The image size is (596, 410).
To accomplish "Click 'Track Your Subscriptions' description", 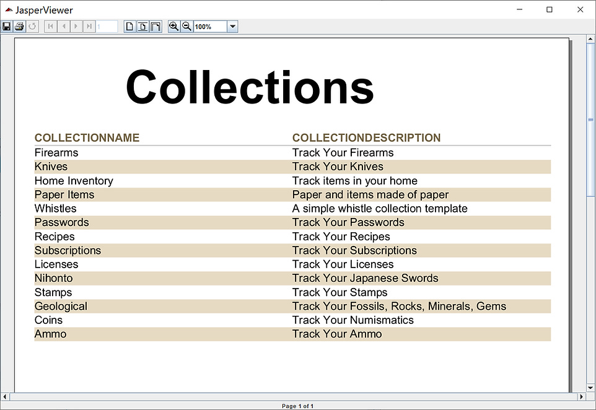I will click(354, 250).
